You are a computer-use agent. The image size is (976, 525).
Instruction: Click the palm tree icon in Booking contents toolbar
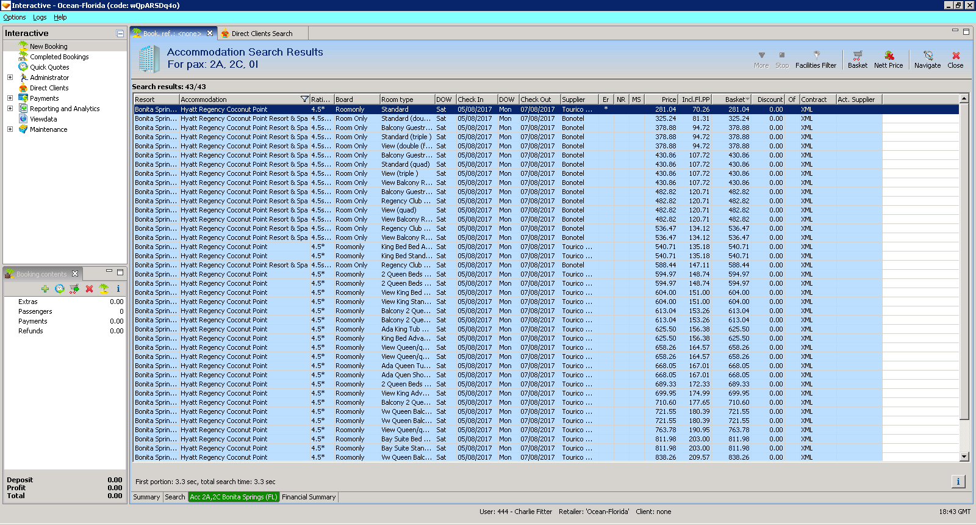[x=104, y=289]
